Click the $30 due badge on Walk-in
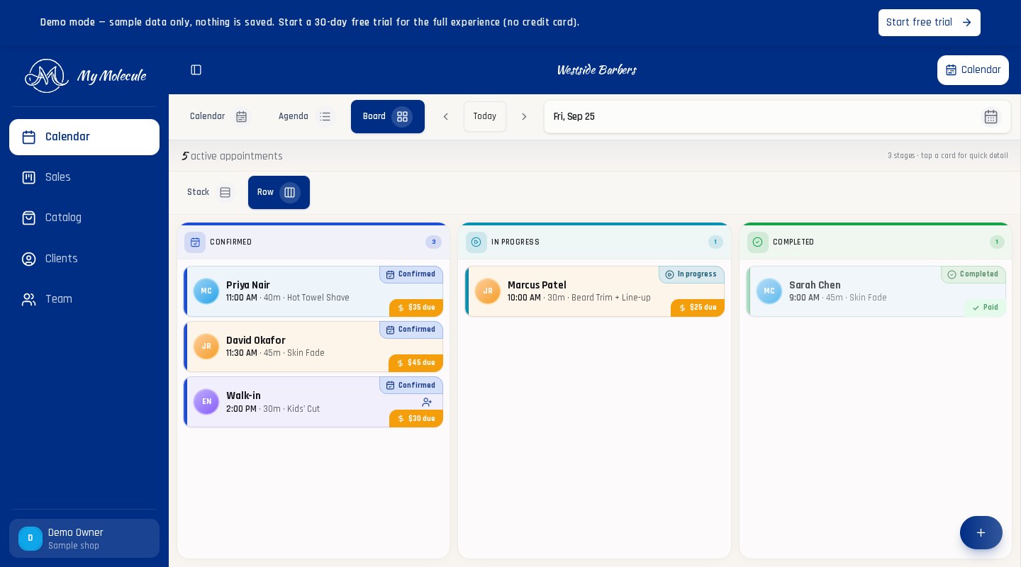This screenshot has width=1021, height=567. tap(416, 419)
